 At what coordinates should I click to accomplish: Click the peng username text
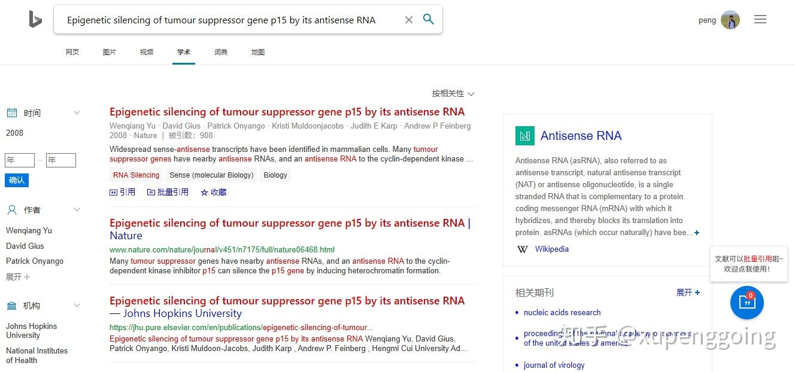tap(707, 20)
